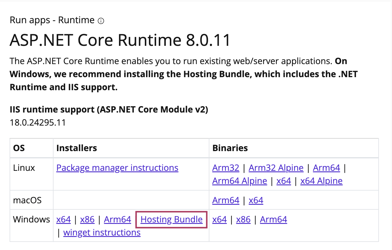Click the highlighted Hosting Bundle link
The width and height of the screenshot is (392, 250).
click(x=172, y=220)
